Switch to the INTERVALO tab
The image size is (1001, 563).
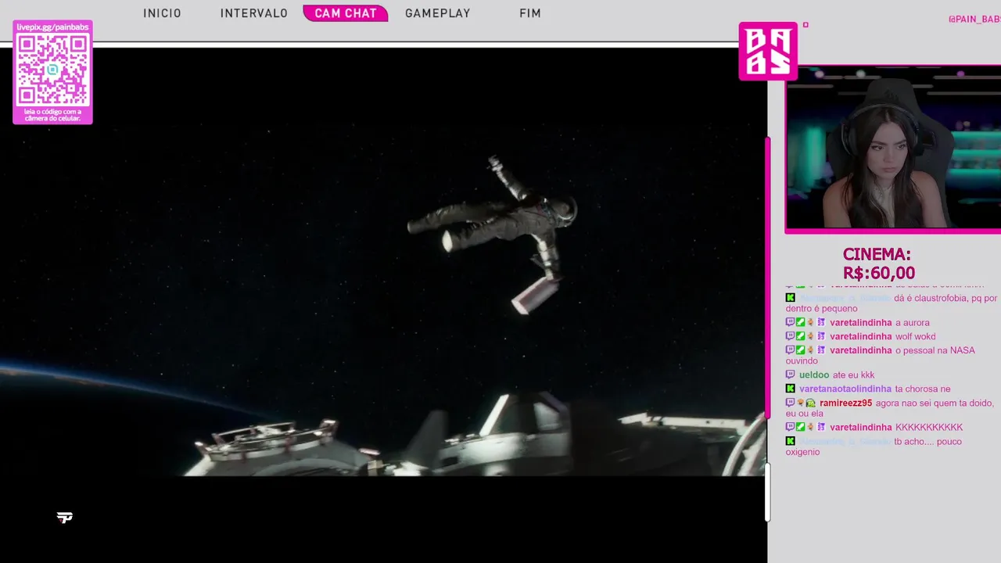254,13
